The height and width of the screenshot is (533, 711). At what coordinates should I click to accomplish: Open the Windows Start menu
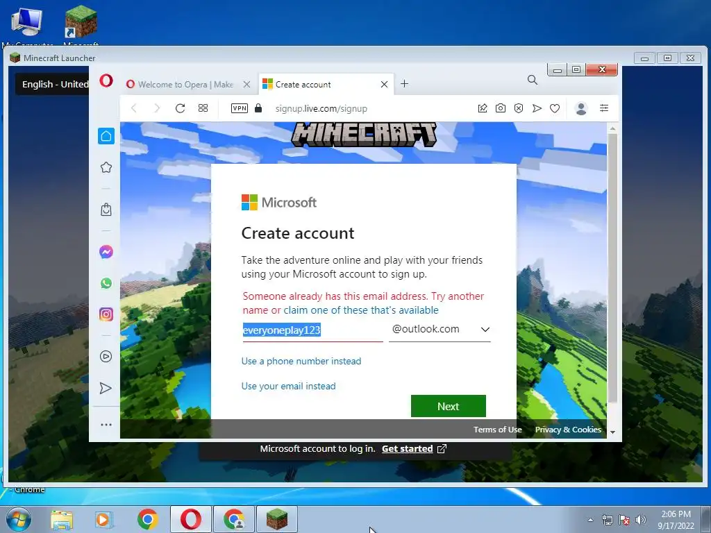[19, 520]
